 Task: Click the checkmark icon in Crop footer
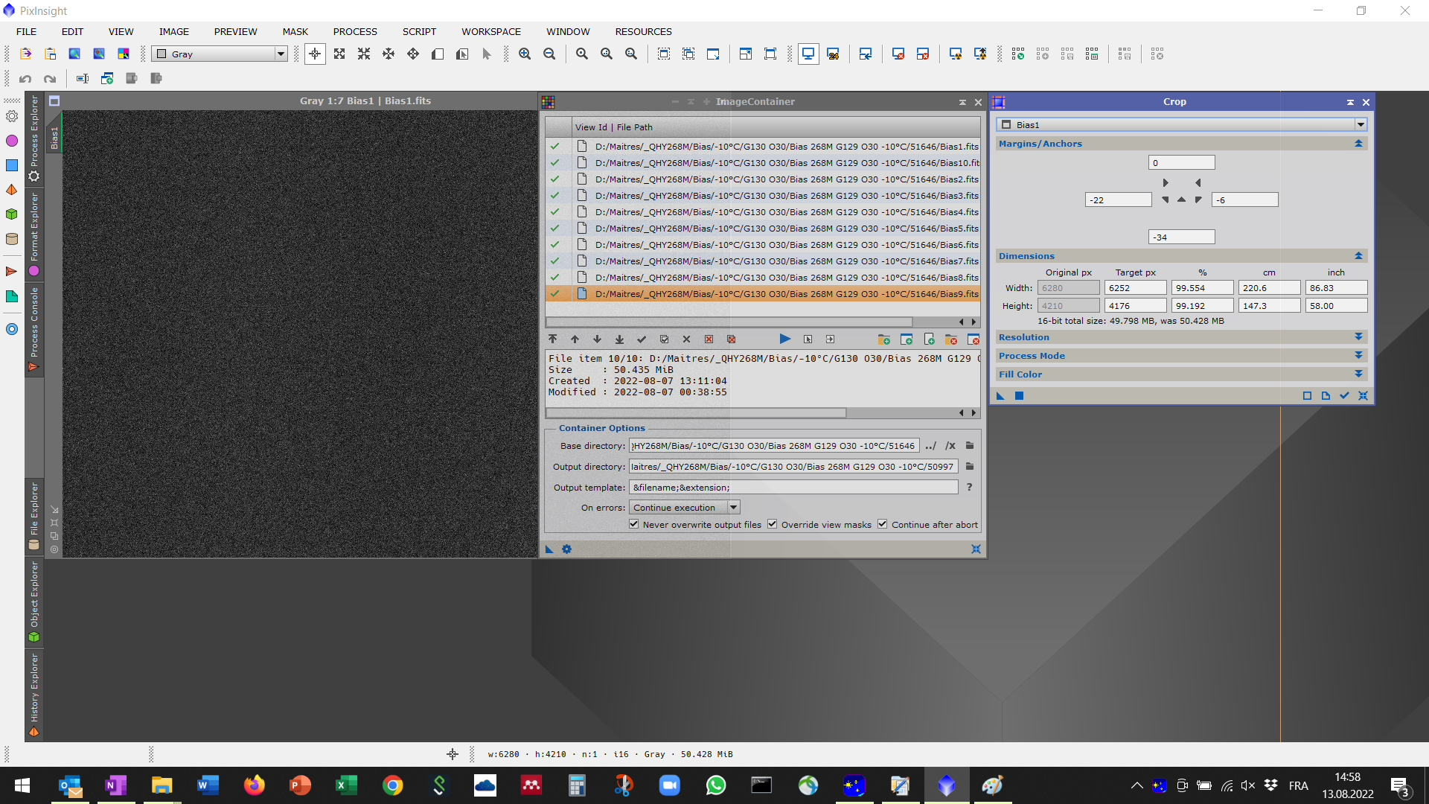(1344, 395)
